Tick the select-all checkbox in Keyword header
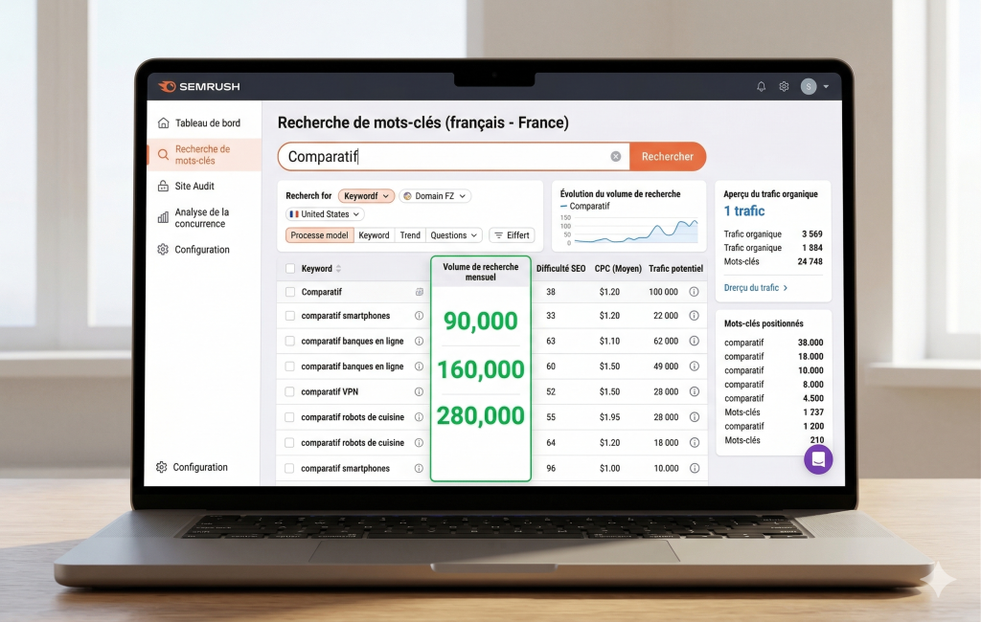Image resolution: width=981 pixels, height=622 pixels. tap(290, 269)
